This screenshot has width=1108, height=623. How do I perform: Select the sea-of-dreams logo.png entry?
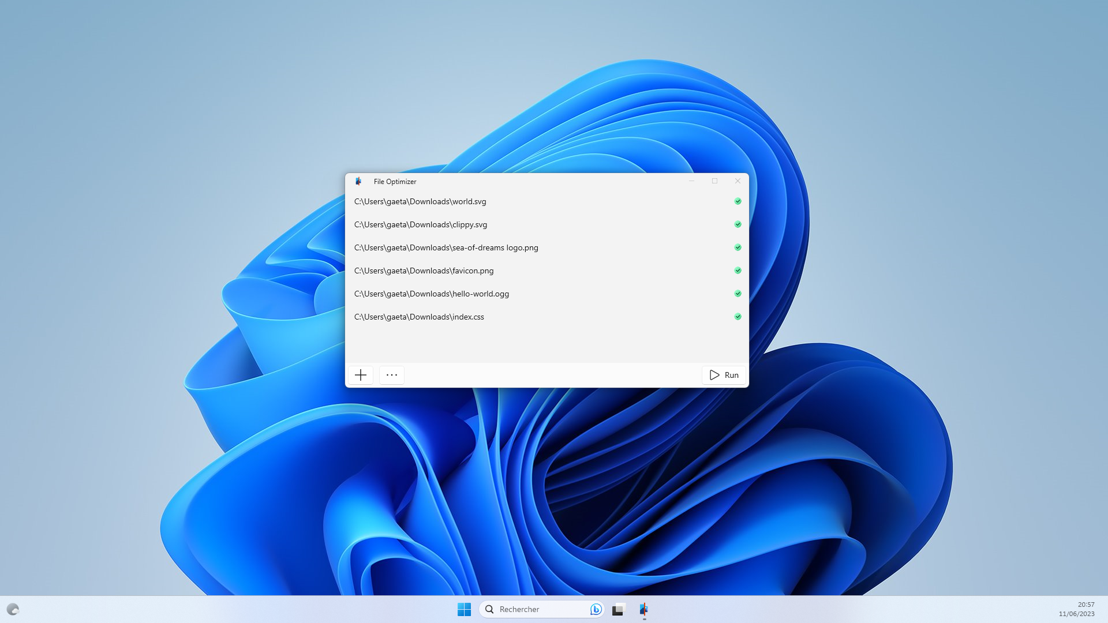446,247
